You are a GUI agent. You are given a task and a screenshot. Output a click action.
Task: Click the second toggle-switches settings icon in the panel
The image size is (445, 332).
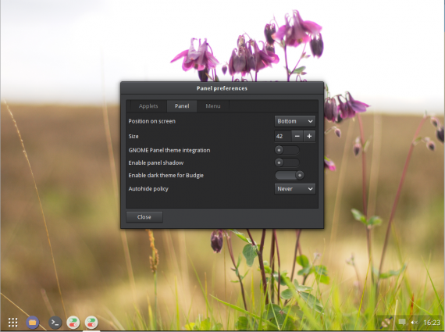tap(91, 323)
